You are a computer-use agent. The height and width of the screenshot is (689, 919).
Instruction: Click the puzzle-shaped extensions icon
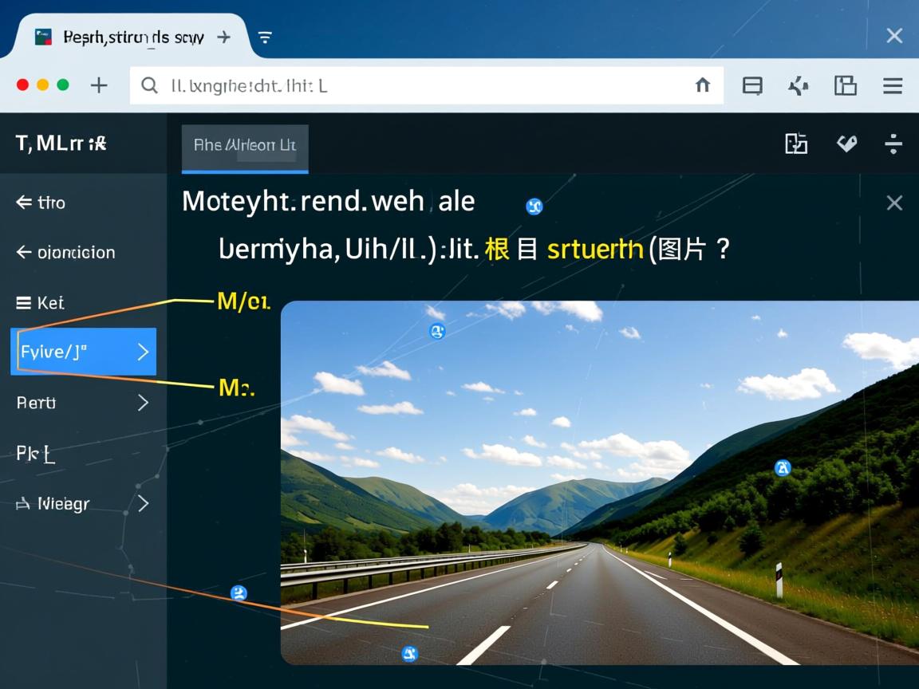pyautogui.click(x=799, y=86)
